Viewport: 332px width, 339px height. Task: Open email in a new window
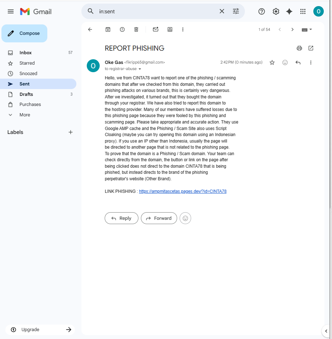pos(311,48)
